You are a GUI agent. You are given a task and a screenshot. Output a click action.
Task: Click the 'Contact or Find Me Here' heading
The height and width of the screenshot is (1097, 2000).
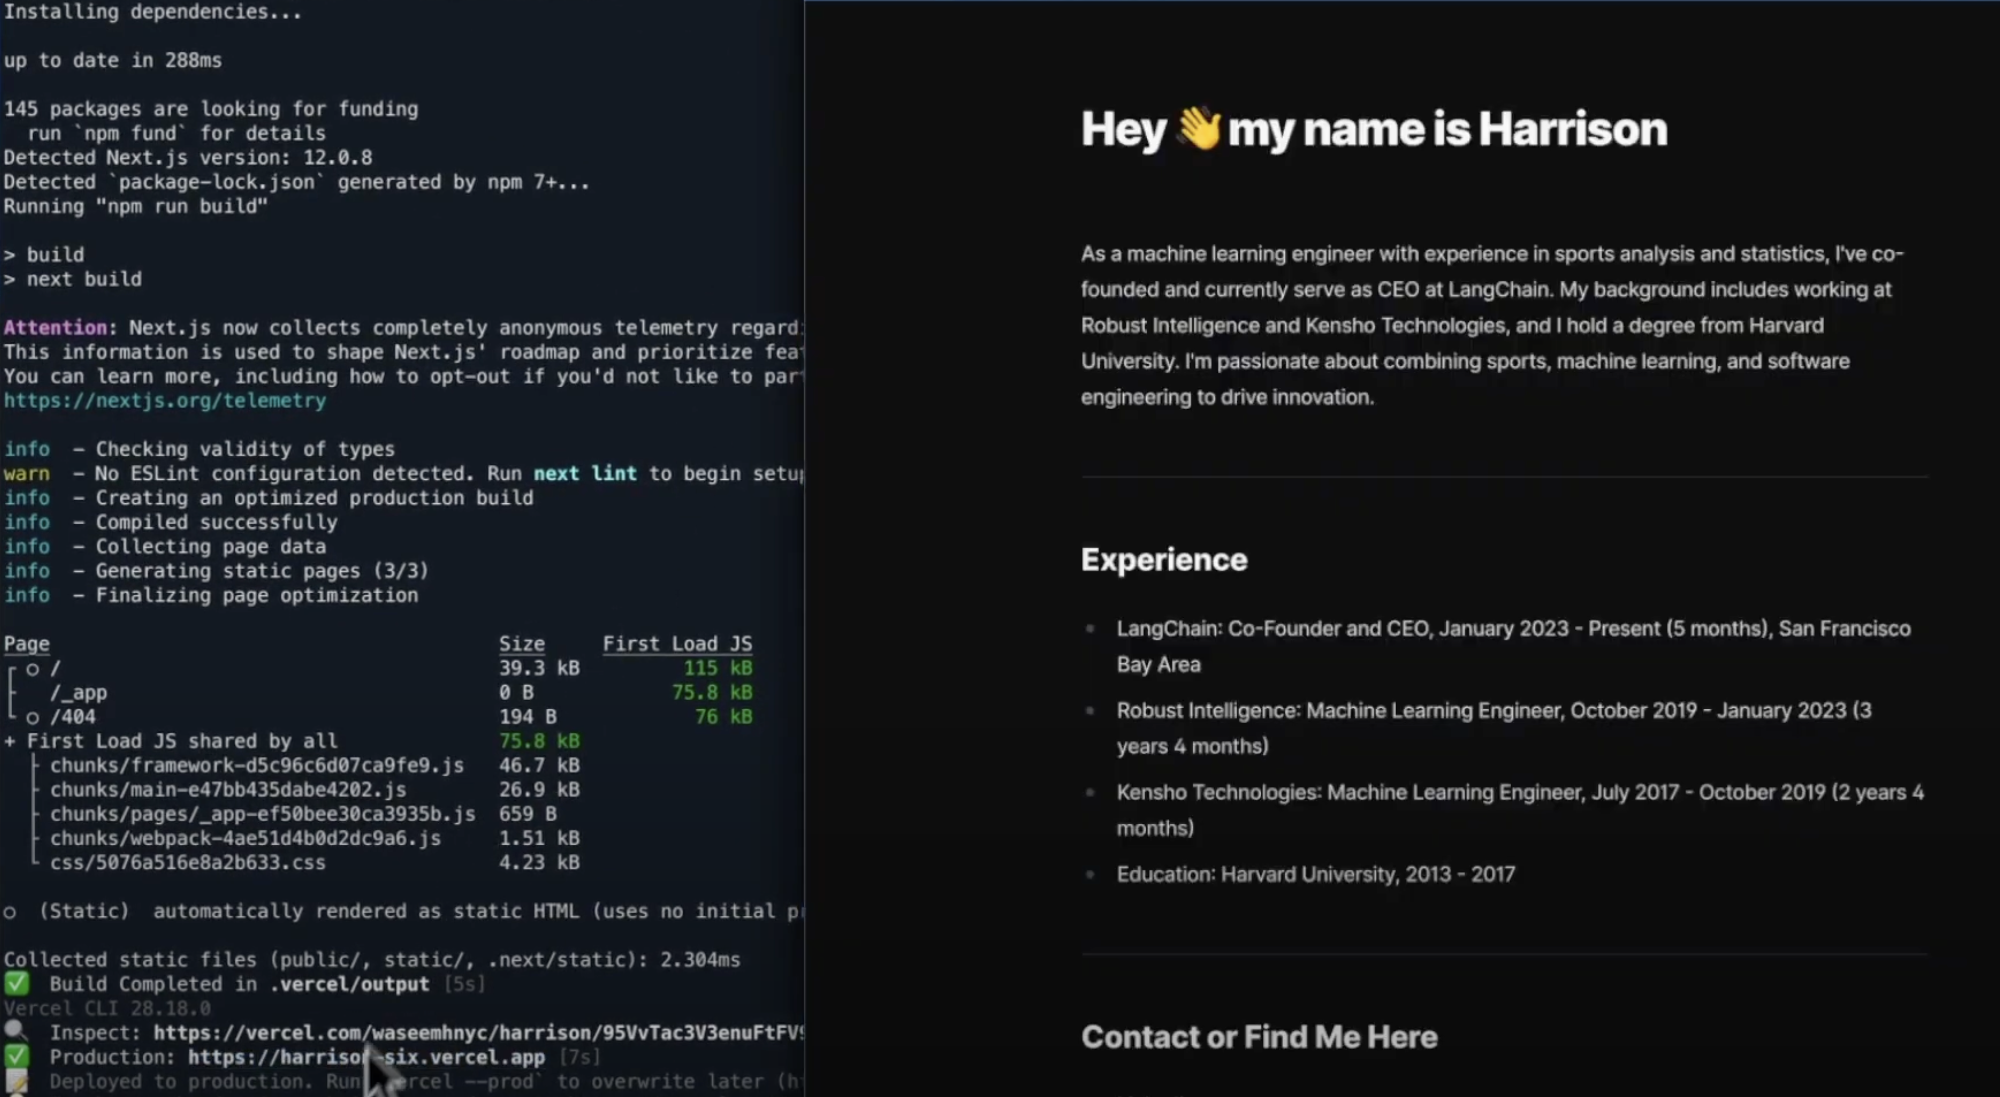click(1259, 1037)
